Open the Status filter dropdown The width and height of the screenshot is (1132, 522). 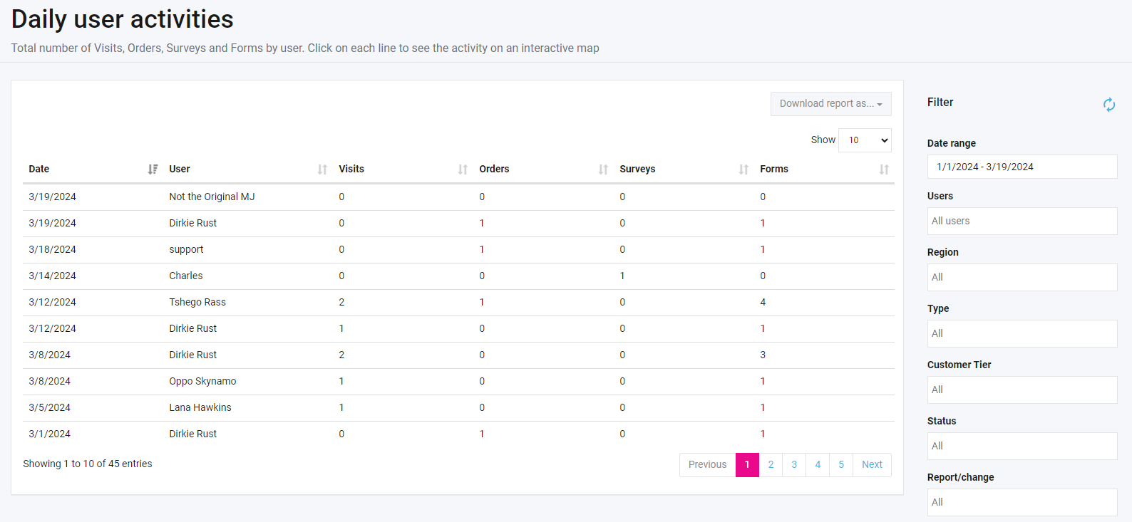point(1022,446)
